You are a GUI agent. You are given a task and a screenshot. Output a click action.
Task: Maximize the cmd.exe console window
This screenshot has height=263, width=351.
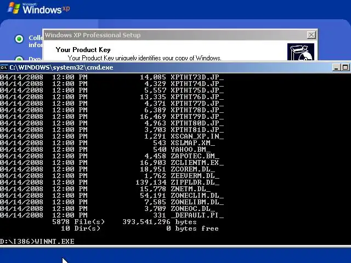click(345, 67)
